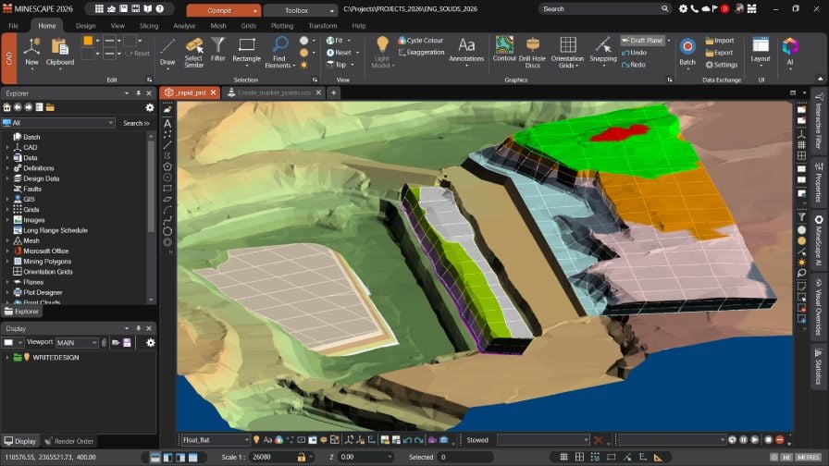Click the text annotation tool in viewport toolbar

[x=167, y=123]
